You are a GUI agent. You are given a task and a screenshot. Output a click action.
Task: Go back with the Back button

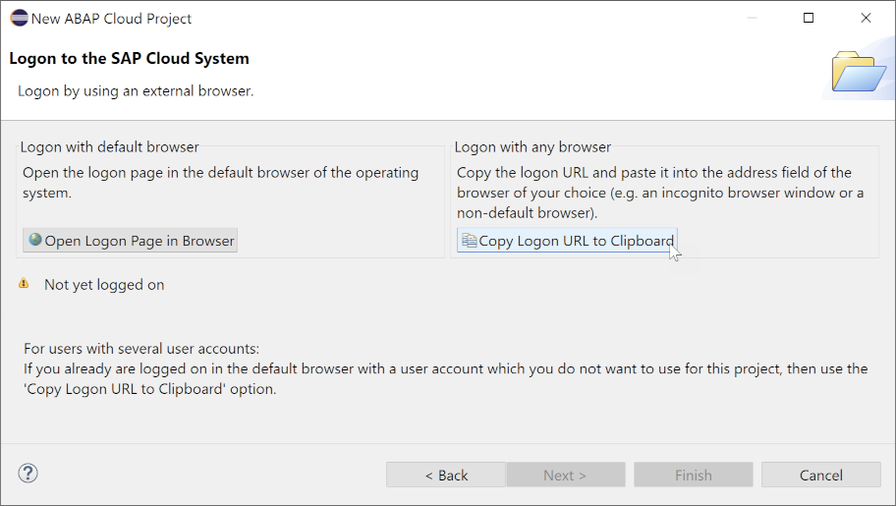pos(446,476)
